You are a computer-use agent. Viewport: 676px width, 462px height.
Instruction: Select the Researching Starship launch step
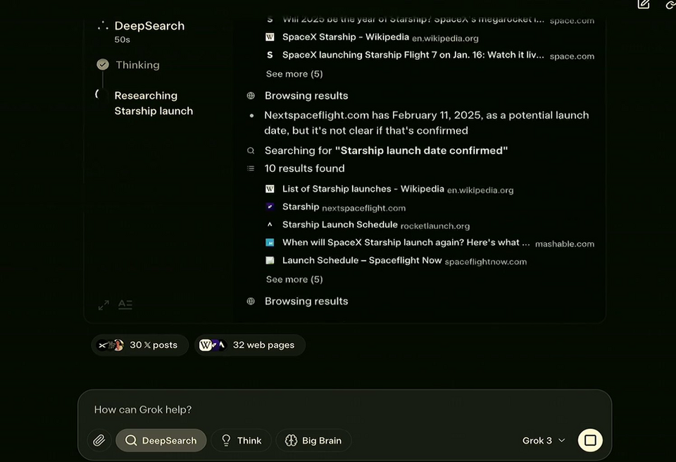tap(154, 103)
